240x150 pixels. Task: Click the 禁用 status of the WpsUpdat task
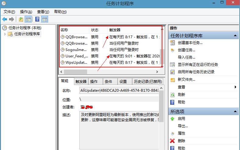(95, 63)
